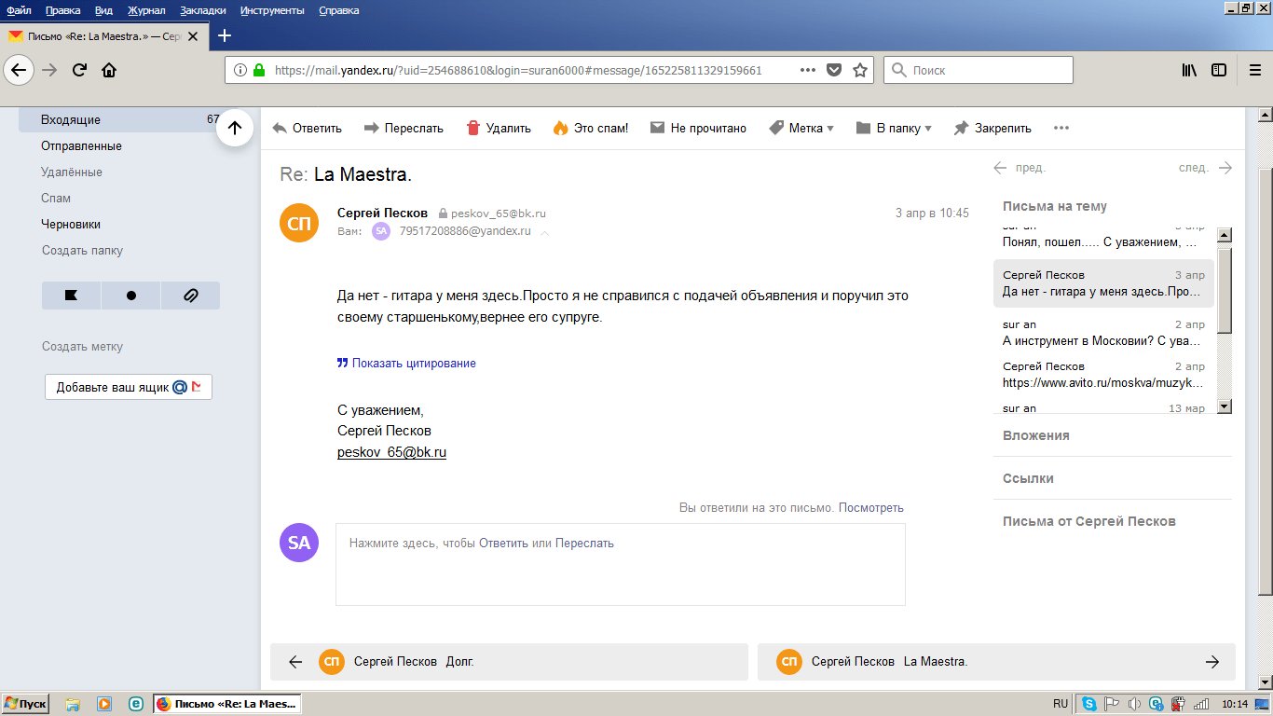
Task: Open the Отправленные folder
Action: coord(81,146)
